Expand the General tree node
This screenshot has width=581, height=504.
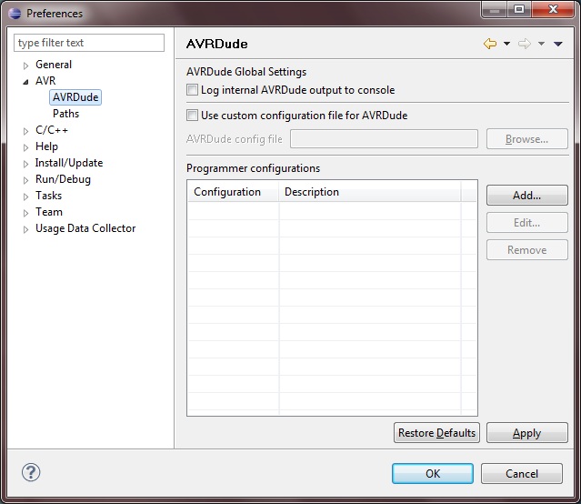point(25,66)
